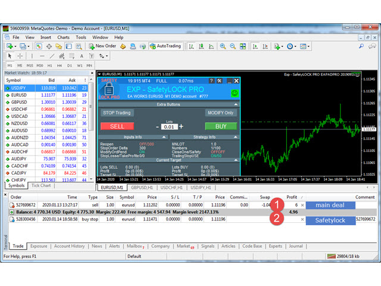Select the equidistant channel tool
Image resolution: width=381 pixels, height=286 pixels.
[x=62, y=56]
